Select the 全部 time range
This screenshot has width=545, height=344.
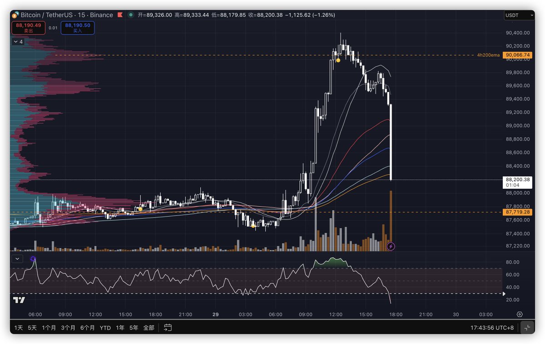pos(149,327)
